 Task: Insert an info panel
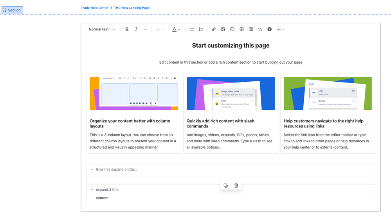click(x=270, y=29)
